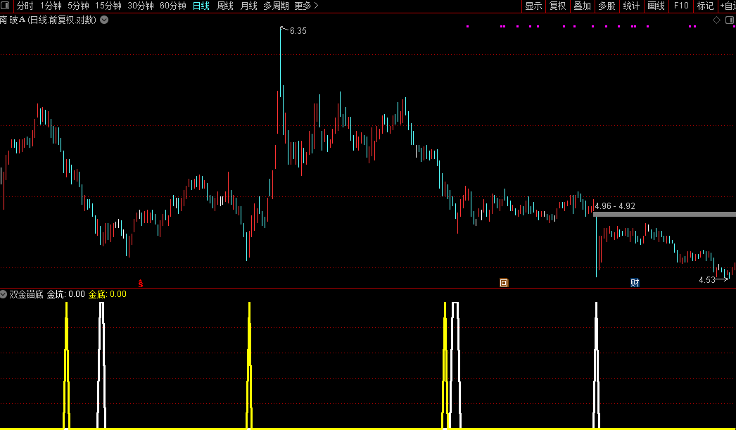This screenshot has height=430, width=736.
Task: Click the red S signal marker below chart
Action: tap(140, 283)
